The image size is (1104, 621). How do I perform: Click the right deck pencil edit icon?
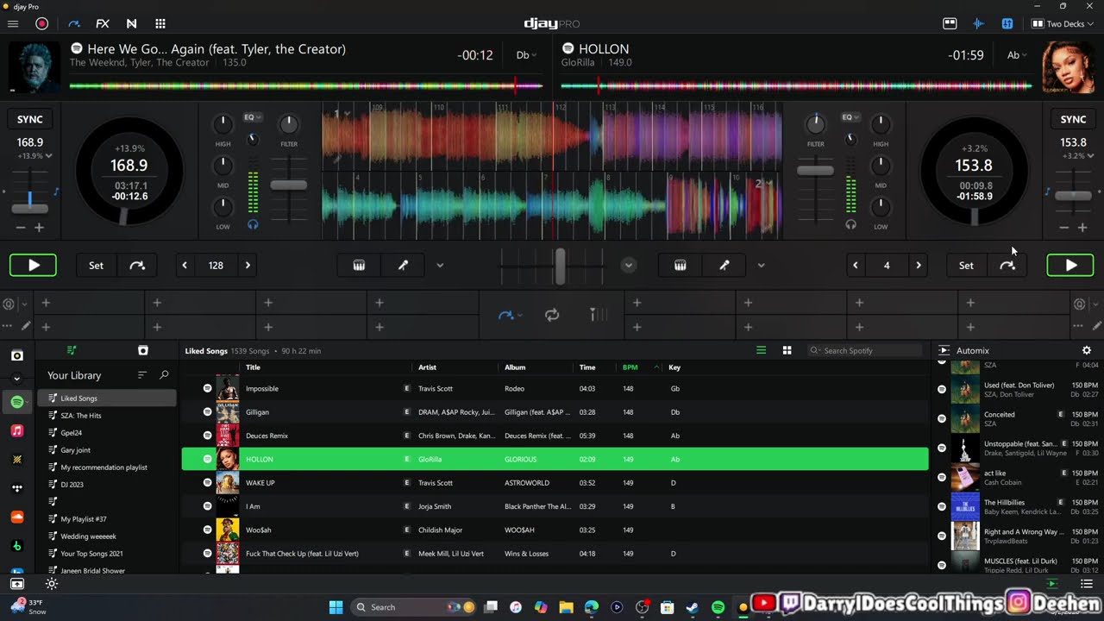tap(1096, 326)
